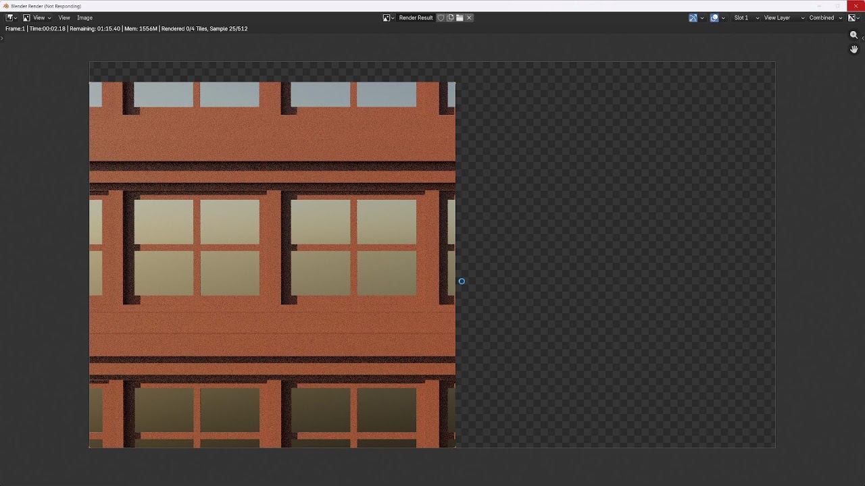Toggle the gizmo display button
Image resolution: width=865 pixels, height=486 pixels.
[x=693, y=18]
